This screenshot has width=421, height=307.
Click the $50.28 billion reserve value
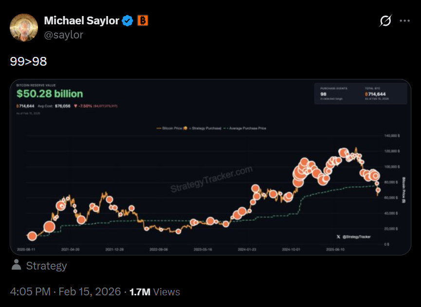(50, 93)
